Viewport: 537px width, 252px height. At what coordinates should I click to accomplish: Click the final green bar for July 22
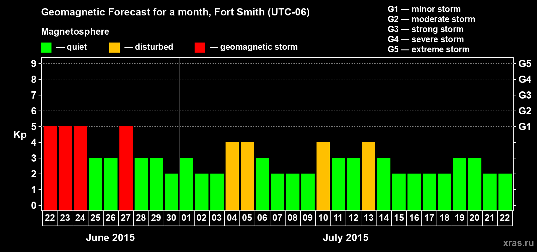tap(505, 192)
